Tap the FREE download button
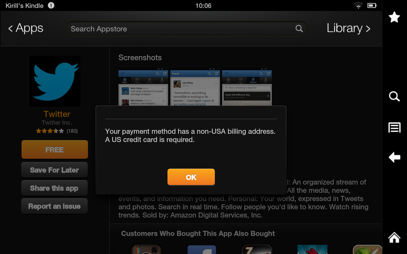Image resolution: width=407 pixels, height=254 pixels. tap(54, 149)
